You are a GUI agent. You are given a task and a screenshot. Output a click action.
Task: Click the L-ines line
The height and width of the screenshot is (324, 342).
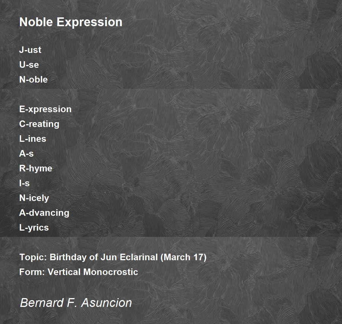32,139
